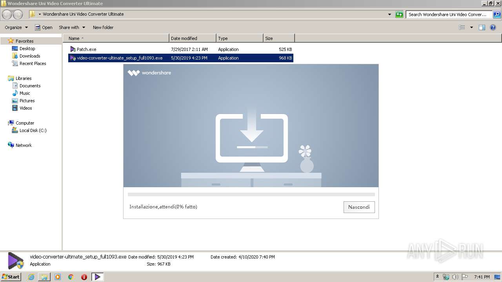Viewport: 502px width, 282px height.
Task: Open the change view icon
Action: click(x=462, y=27)
